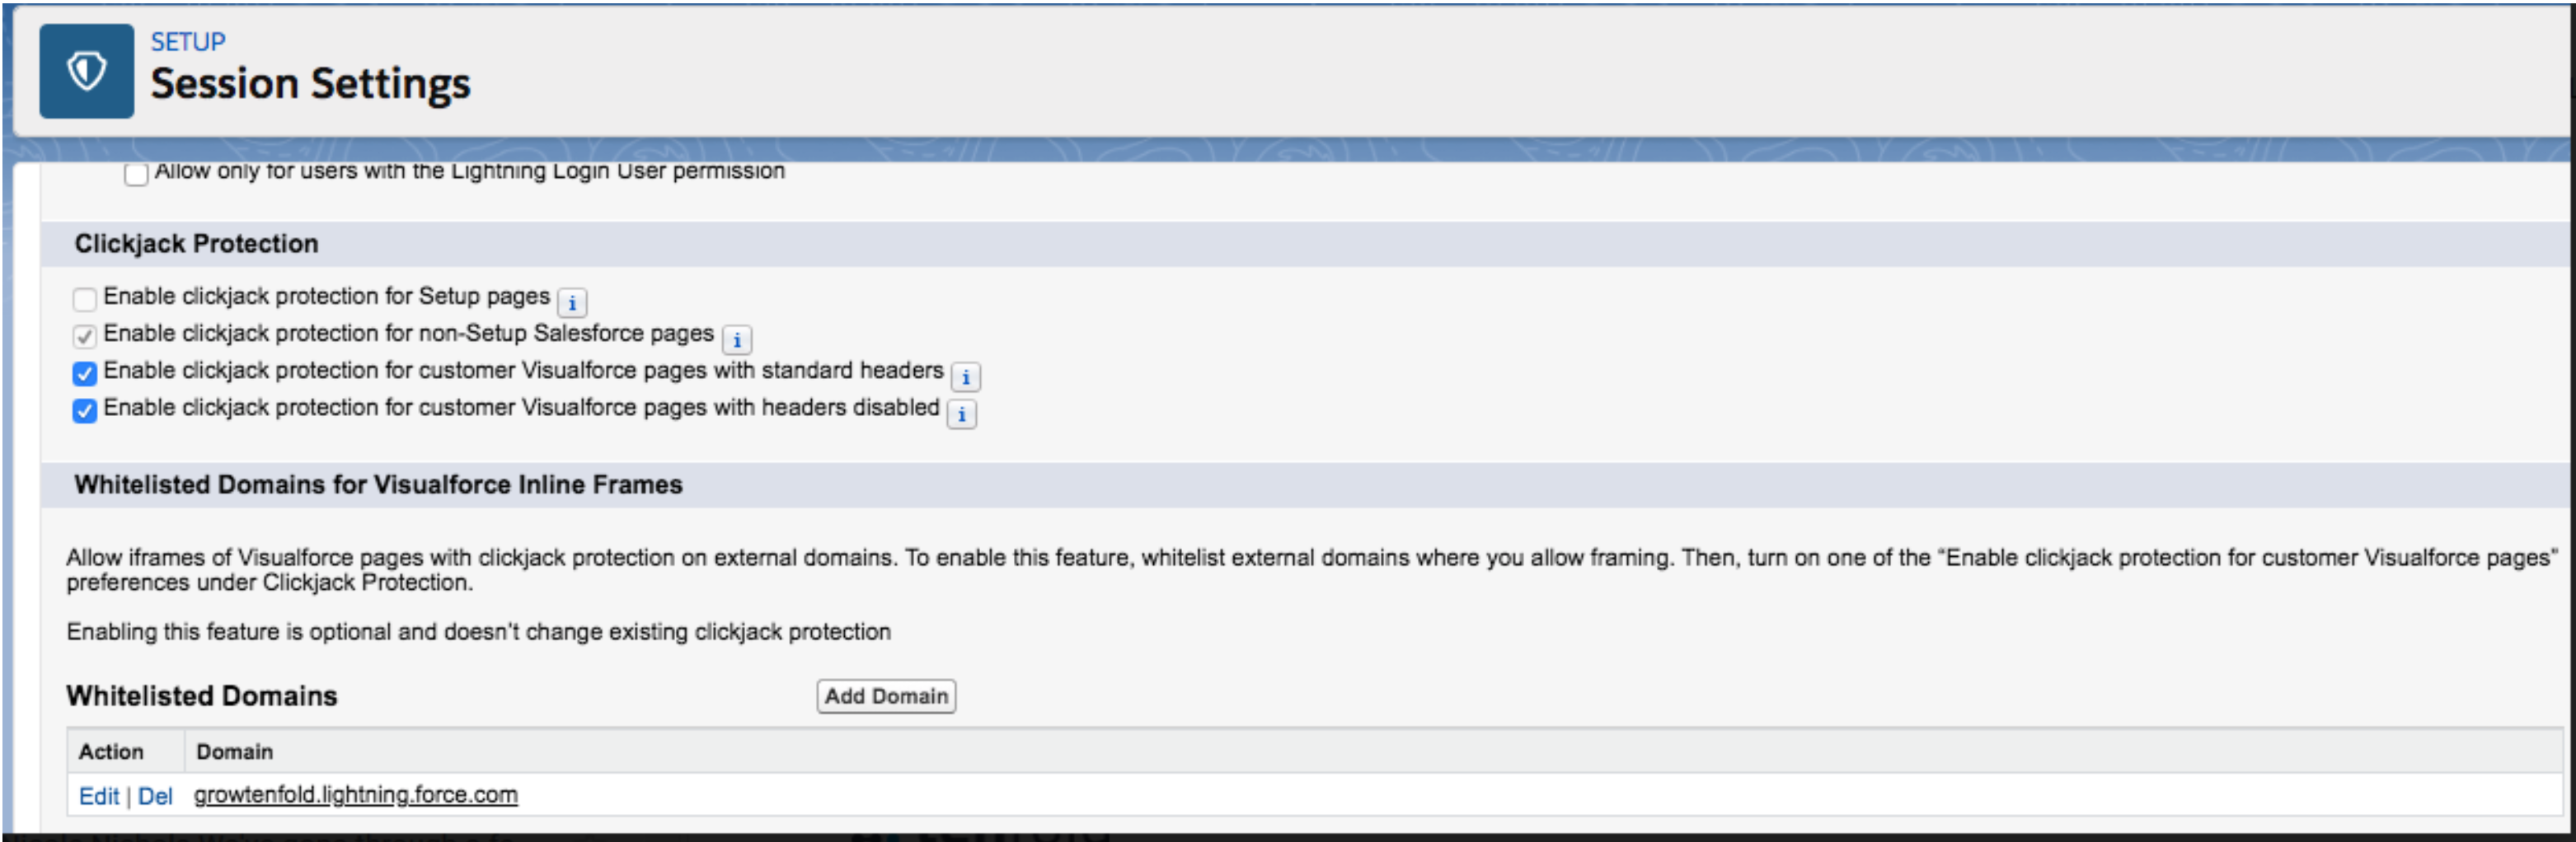Enable clickjack protection for Setup pages checkbox
Viewport: 2576px width, 842px height.
point(85,299)
